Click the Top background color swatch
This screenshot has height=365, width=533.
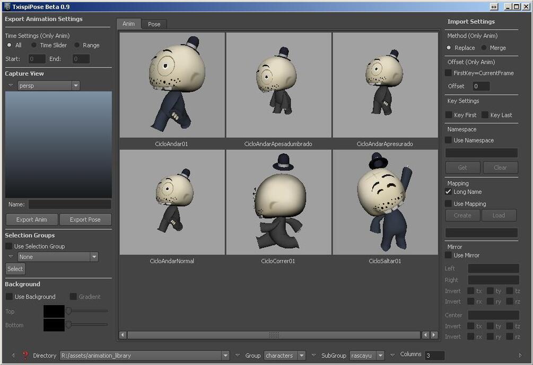(x=54, y=311)
